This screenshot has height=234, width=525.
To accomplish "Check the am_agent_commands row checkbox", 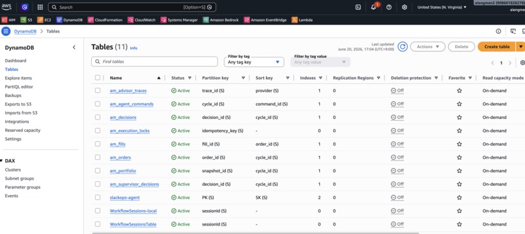I will coord(98,104).
